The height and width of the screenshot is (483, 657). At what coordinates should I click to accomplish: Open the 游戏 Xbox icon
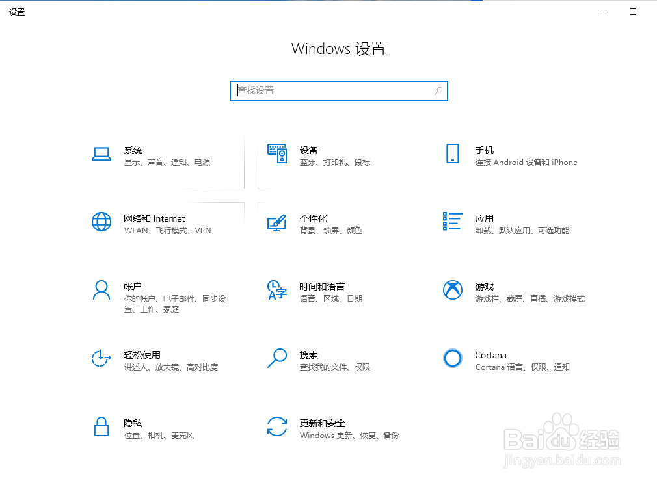(x=453, y=290)
